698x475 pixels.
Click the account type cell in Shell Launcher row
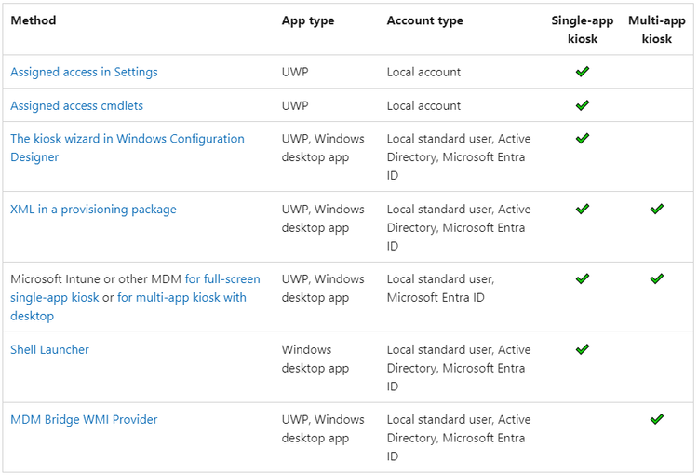459,368
